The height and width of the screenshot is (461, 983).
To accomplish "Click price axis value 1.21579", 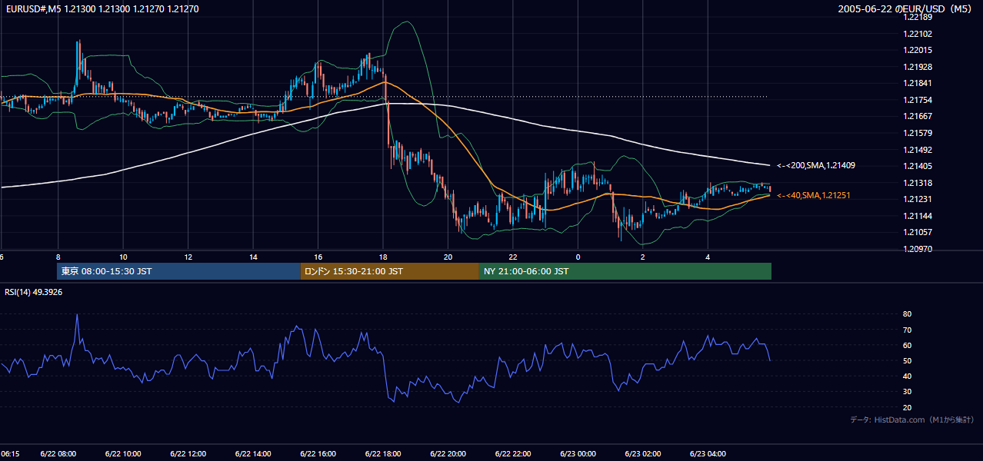I will click(918, 133).
